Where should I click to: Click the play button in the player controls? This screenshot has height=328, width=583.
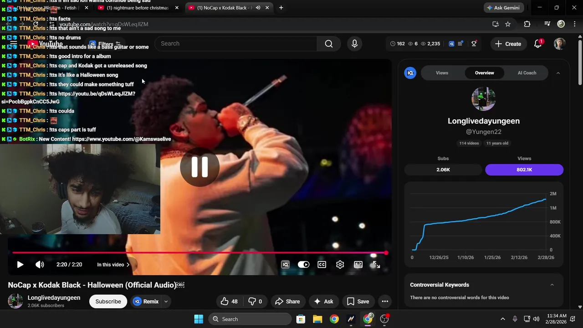point(20,265)
